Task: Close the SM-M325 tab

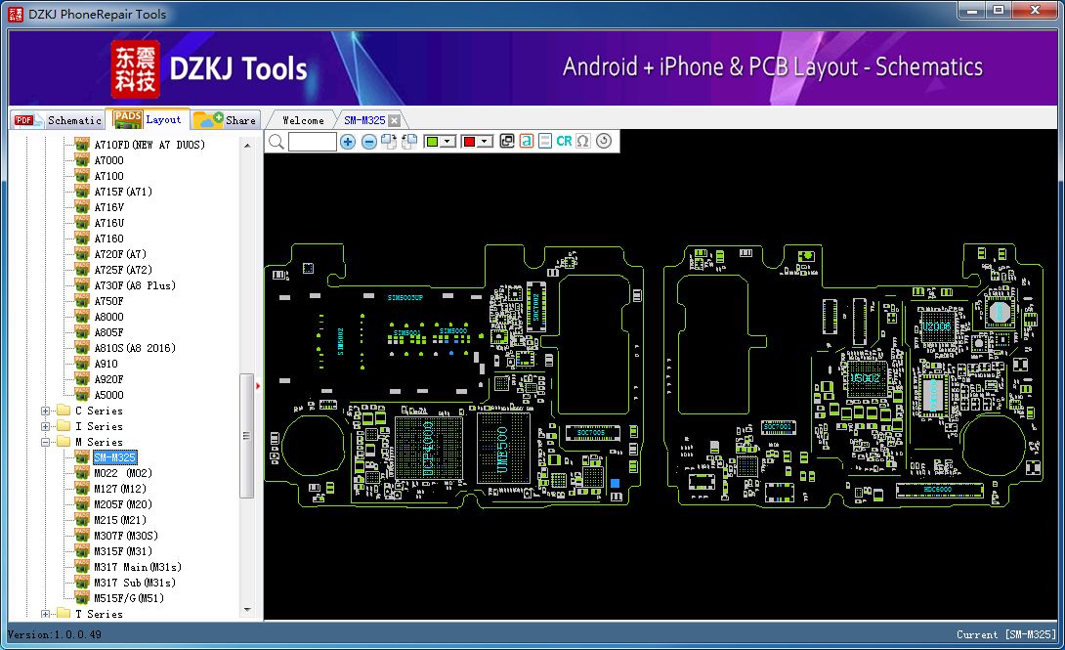Action: click(x=394, y=121)
